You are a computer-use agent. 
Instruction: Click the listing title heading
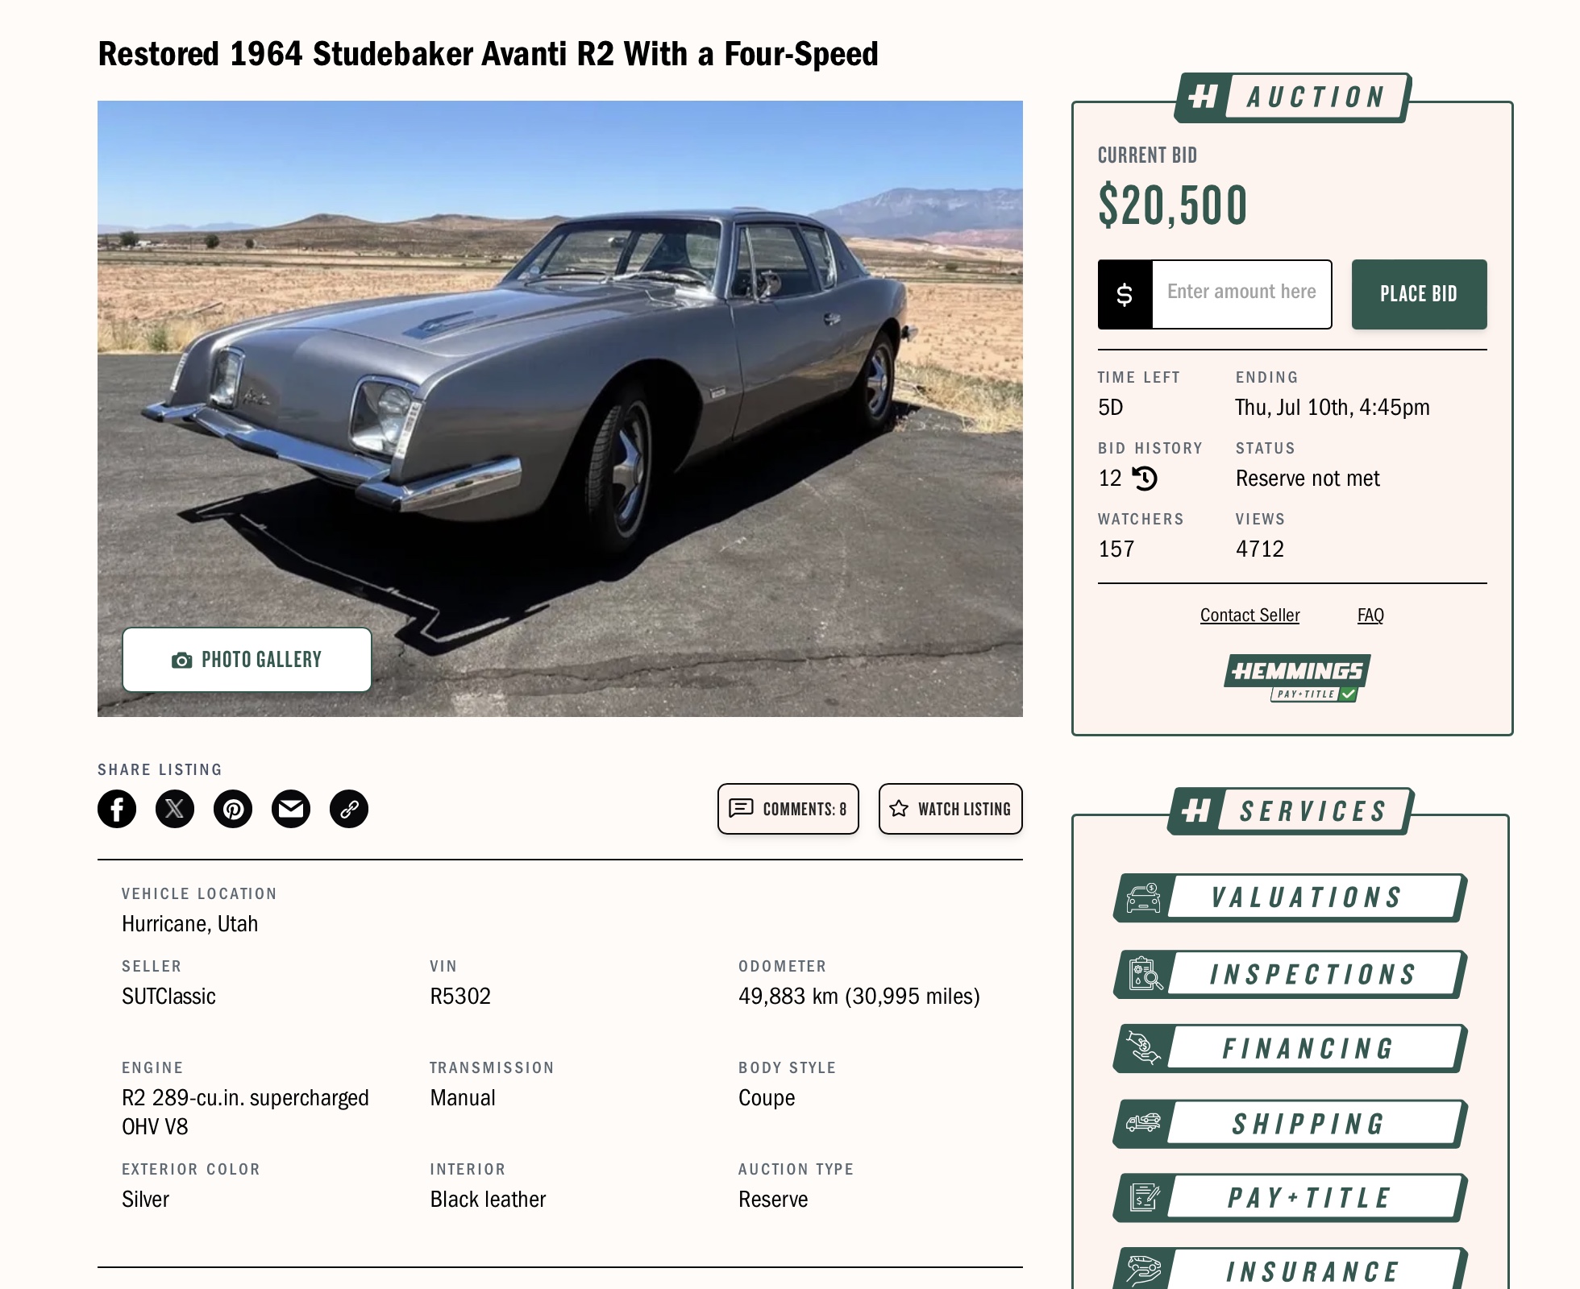coord(488,54)
